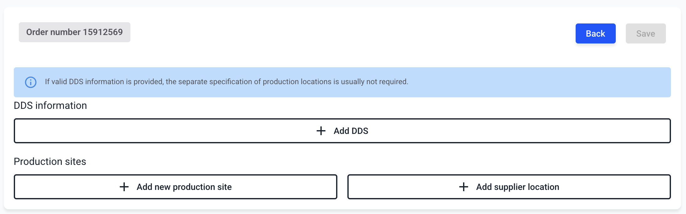This screenshot has height=214, width=686.
Task: Click the word 'Back' in the header
Action: tap(595, 33)
